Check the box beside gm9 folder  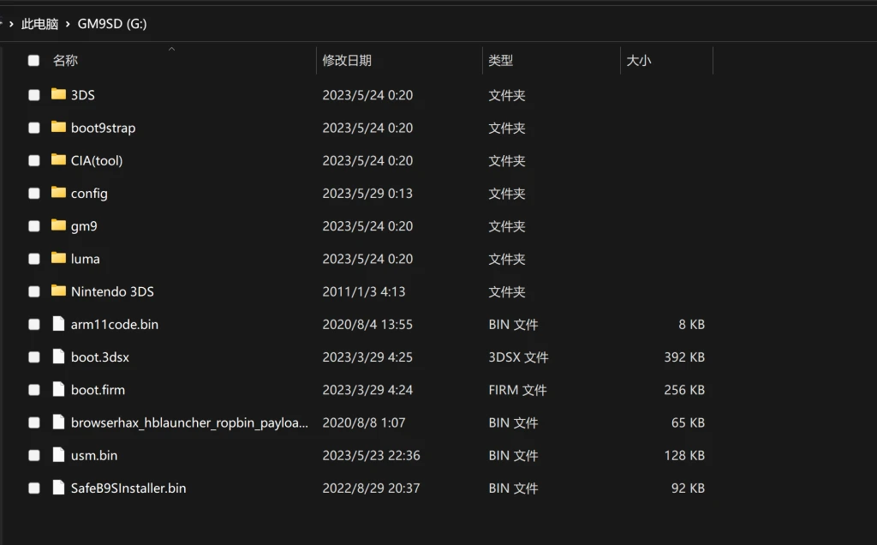click(x=33, y=226)
